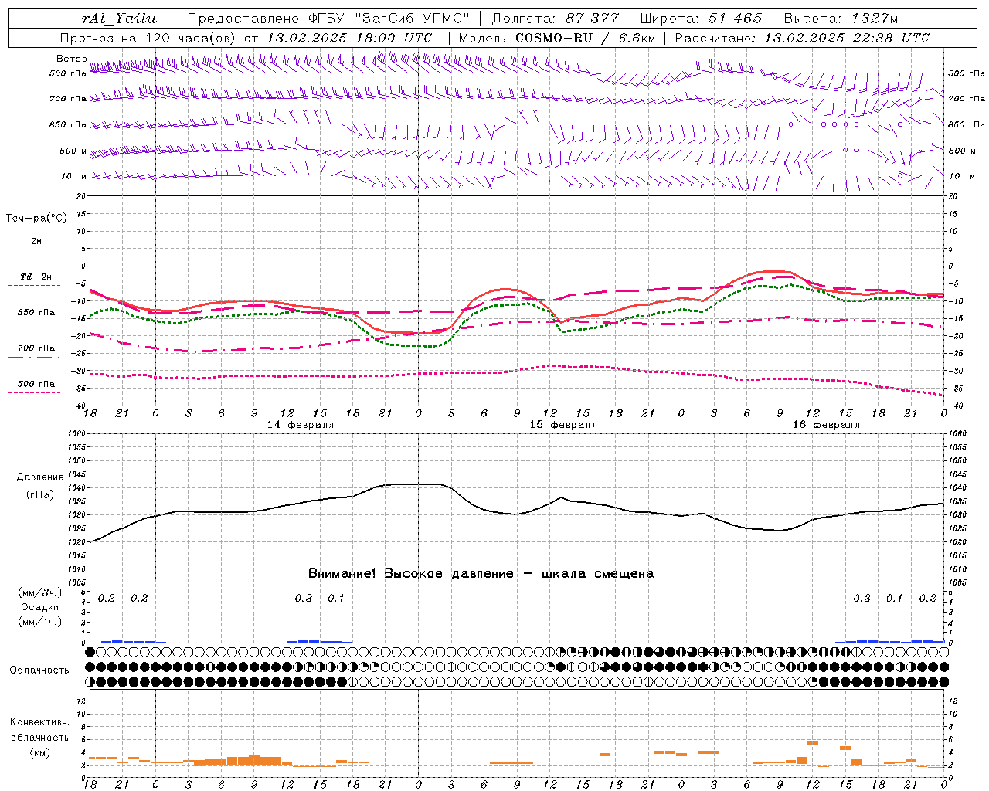The width and height of the screenshot is (989, 791).
Task: Click the forecast start time 13.02.2025 18:00 UTC
Action: click(348, 38)
